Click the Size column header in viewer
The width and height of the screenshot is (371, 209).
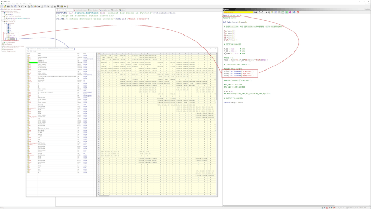click(x=78, y=54)
